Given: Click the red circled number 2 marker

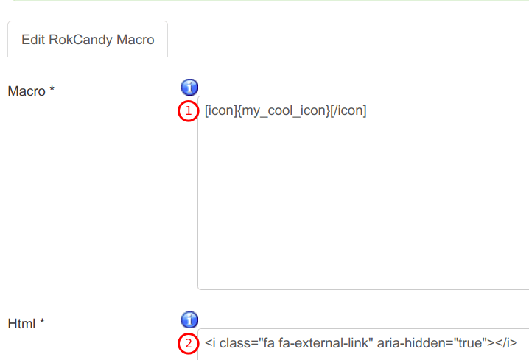Looking at the screenshot, I should pyautogui.click(x=189, y=344).
